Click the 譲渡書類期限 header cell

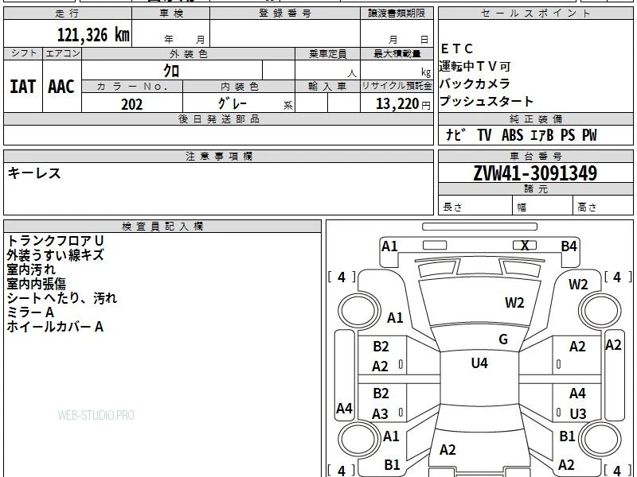(x=397, y=14)
